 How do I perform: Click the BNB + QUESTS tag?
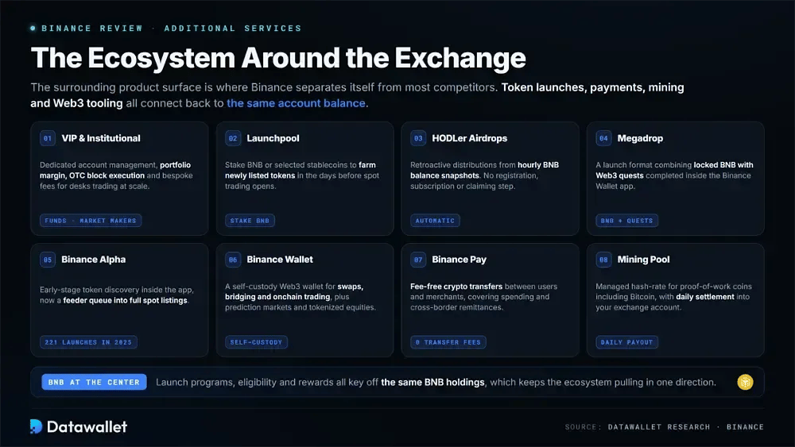coord(626,221)
